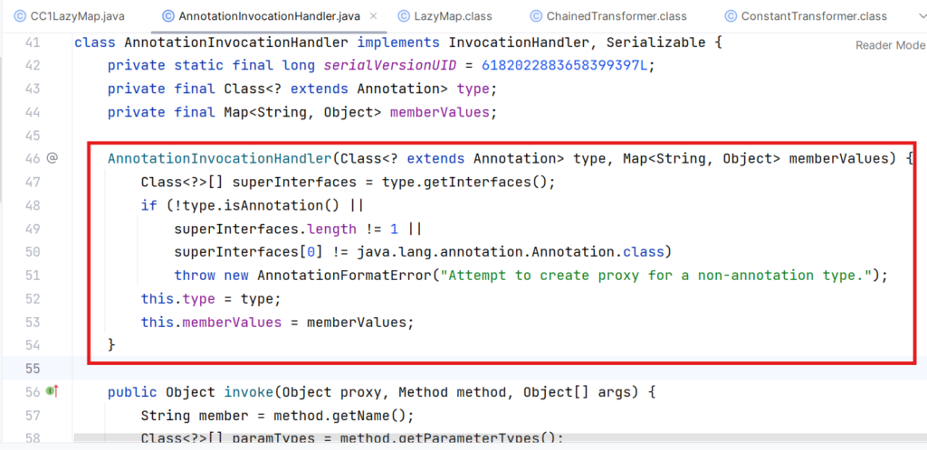
Task: Toggle Reader Mode in the editor
Action: 890,45
